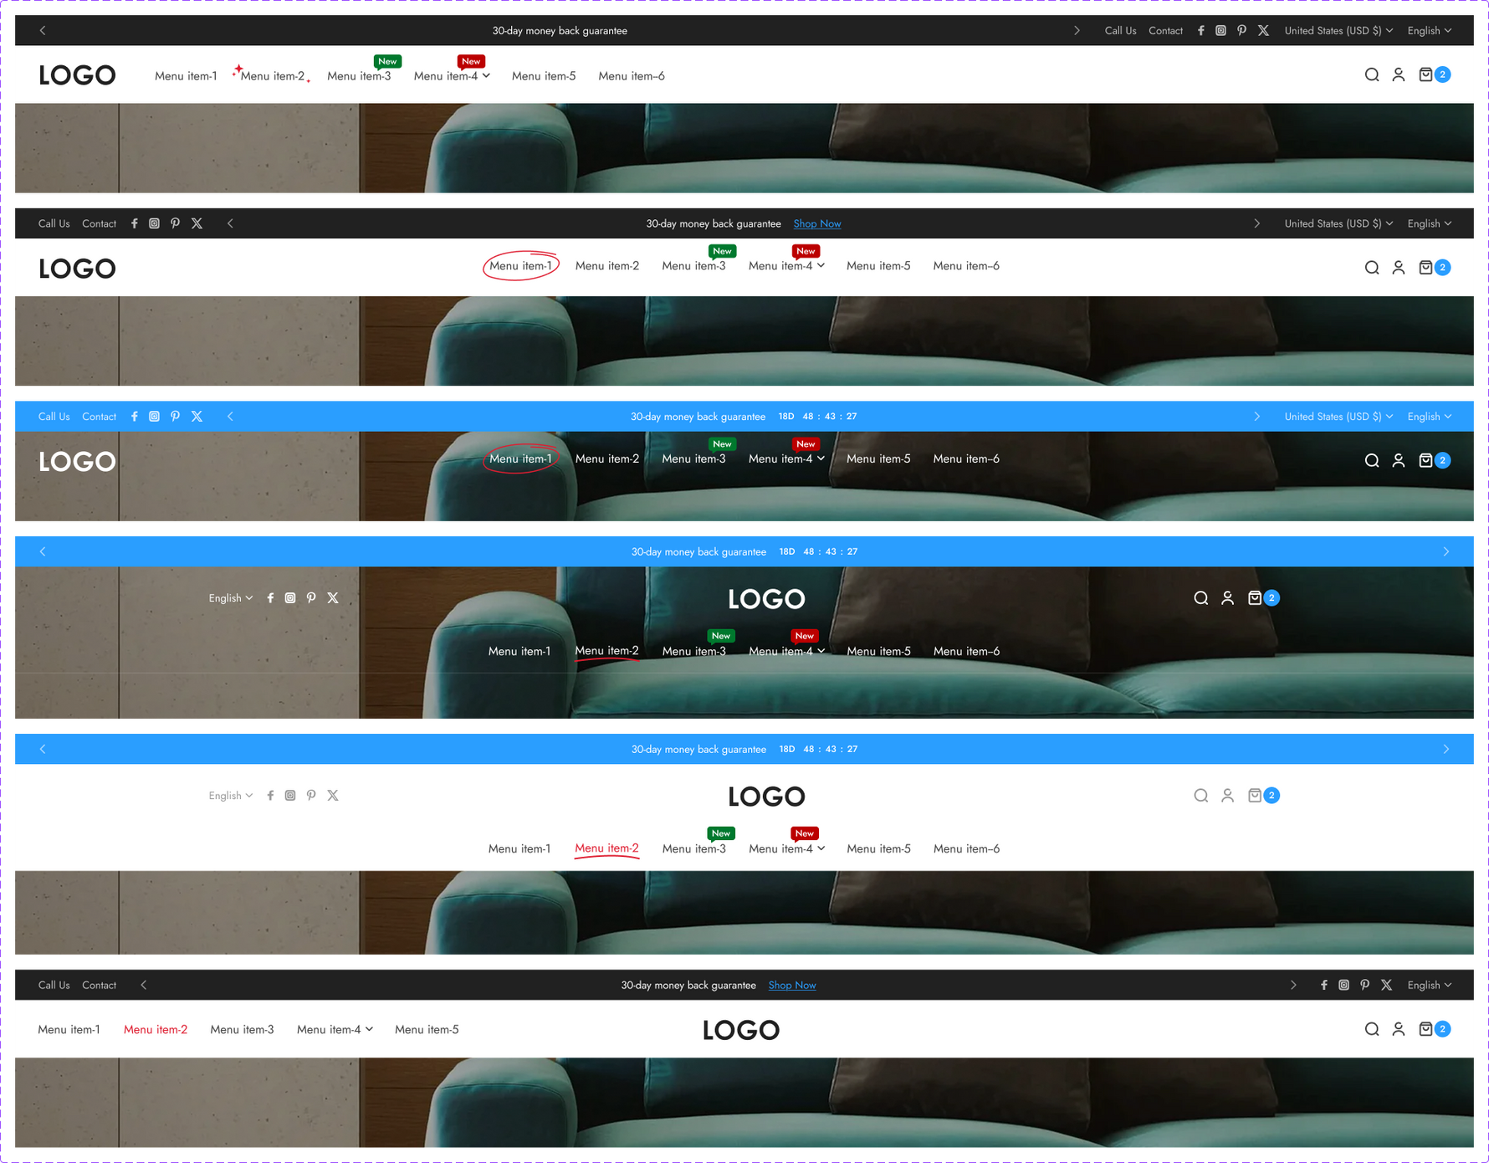Open United States (USD $) selector in blue bar

pos(1338,417)
